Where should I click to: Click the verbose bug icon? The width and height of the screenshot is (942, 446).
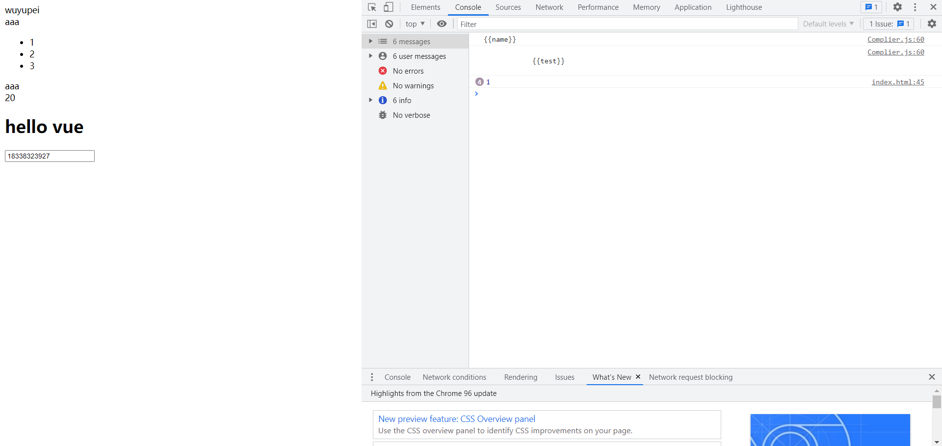click(383, 115)
